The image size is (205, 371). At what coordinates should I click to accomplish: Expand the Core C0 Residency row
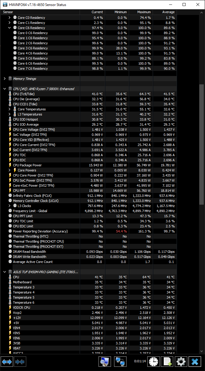tap(10, 18)
